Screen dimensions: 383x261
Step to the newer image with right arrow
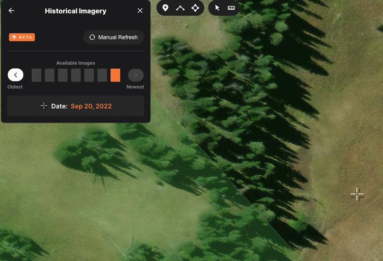click(136, 75)
